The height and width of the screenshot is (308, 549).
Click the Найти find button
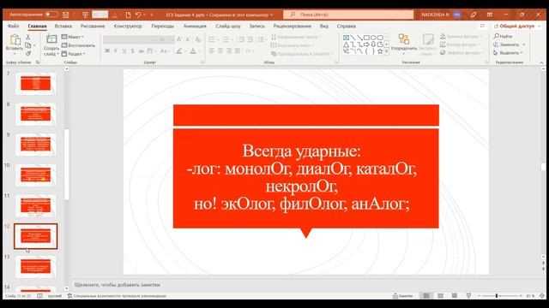tap(503, 36)
